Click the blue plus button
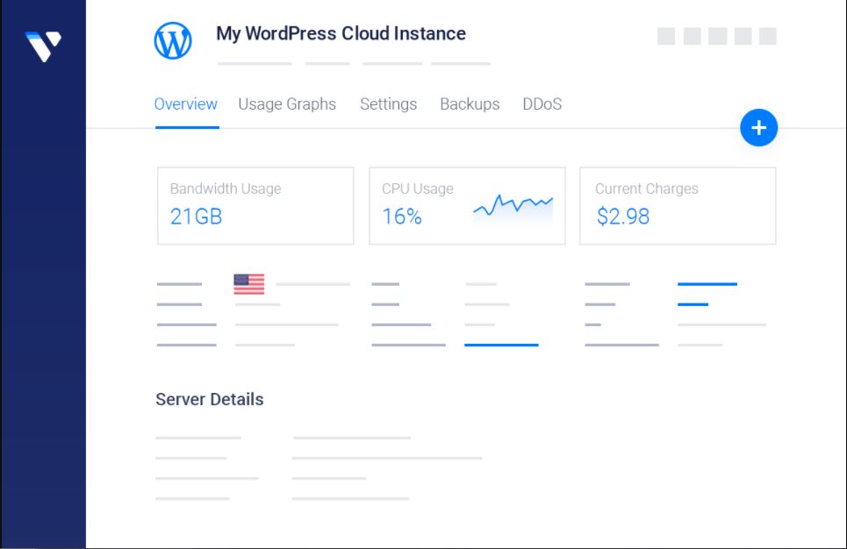 pos(758,126)
